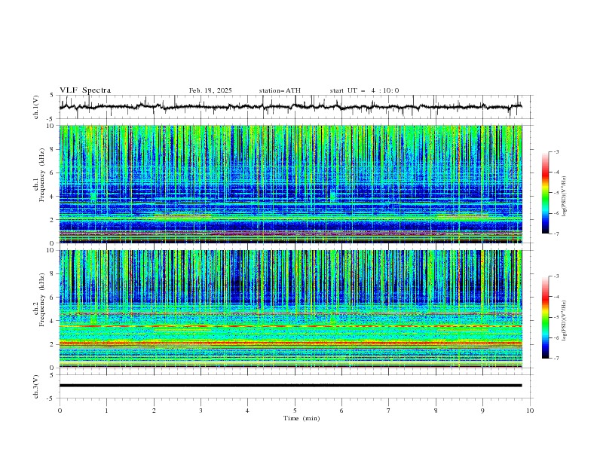Viewport: 597px width, 461px height.
Task: Click time axis tick label "6"
Action: 341,411
